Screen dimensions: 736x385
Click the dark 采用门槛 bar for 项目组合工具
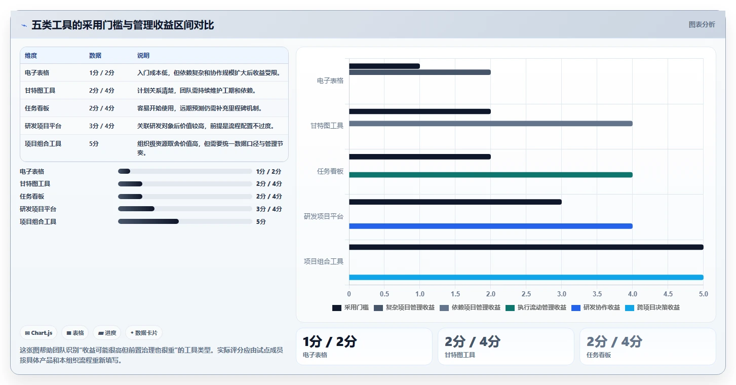[526, 247]
